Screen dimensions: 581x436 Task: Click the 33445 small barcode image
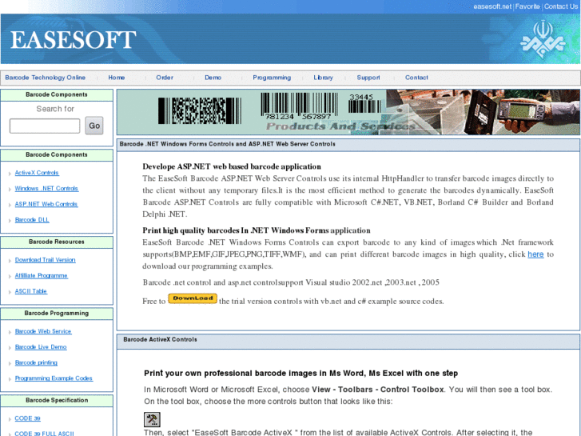click(364, 103)
